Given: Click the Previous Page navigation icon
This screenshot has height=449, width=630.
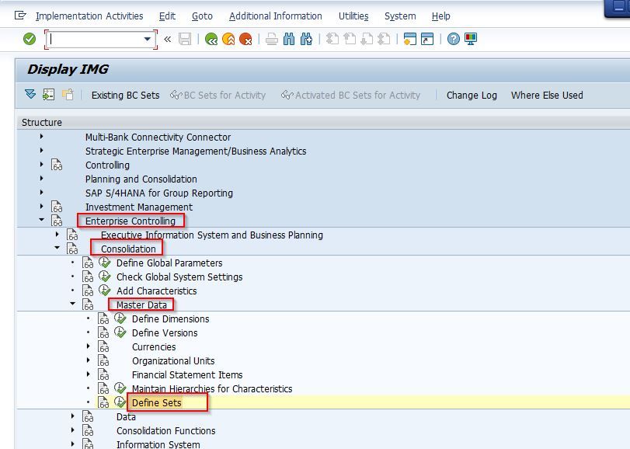Looking at the screenshot, I should 350,39.
